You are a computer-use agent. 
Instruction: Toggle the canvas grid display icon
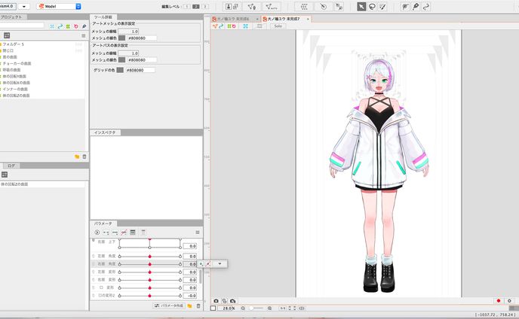pyautogui.click(x=259, y=26)
